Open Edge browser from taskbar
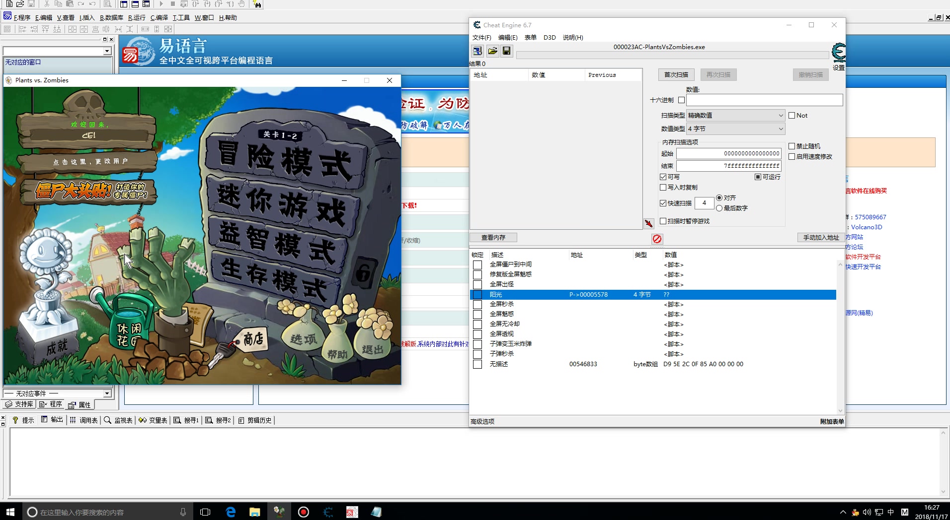This screenshot has width=950, height=520. click(231, 512)
